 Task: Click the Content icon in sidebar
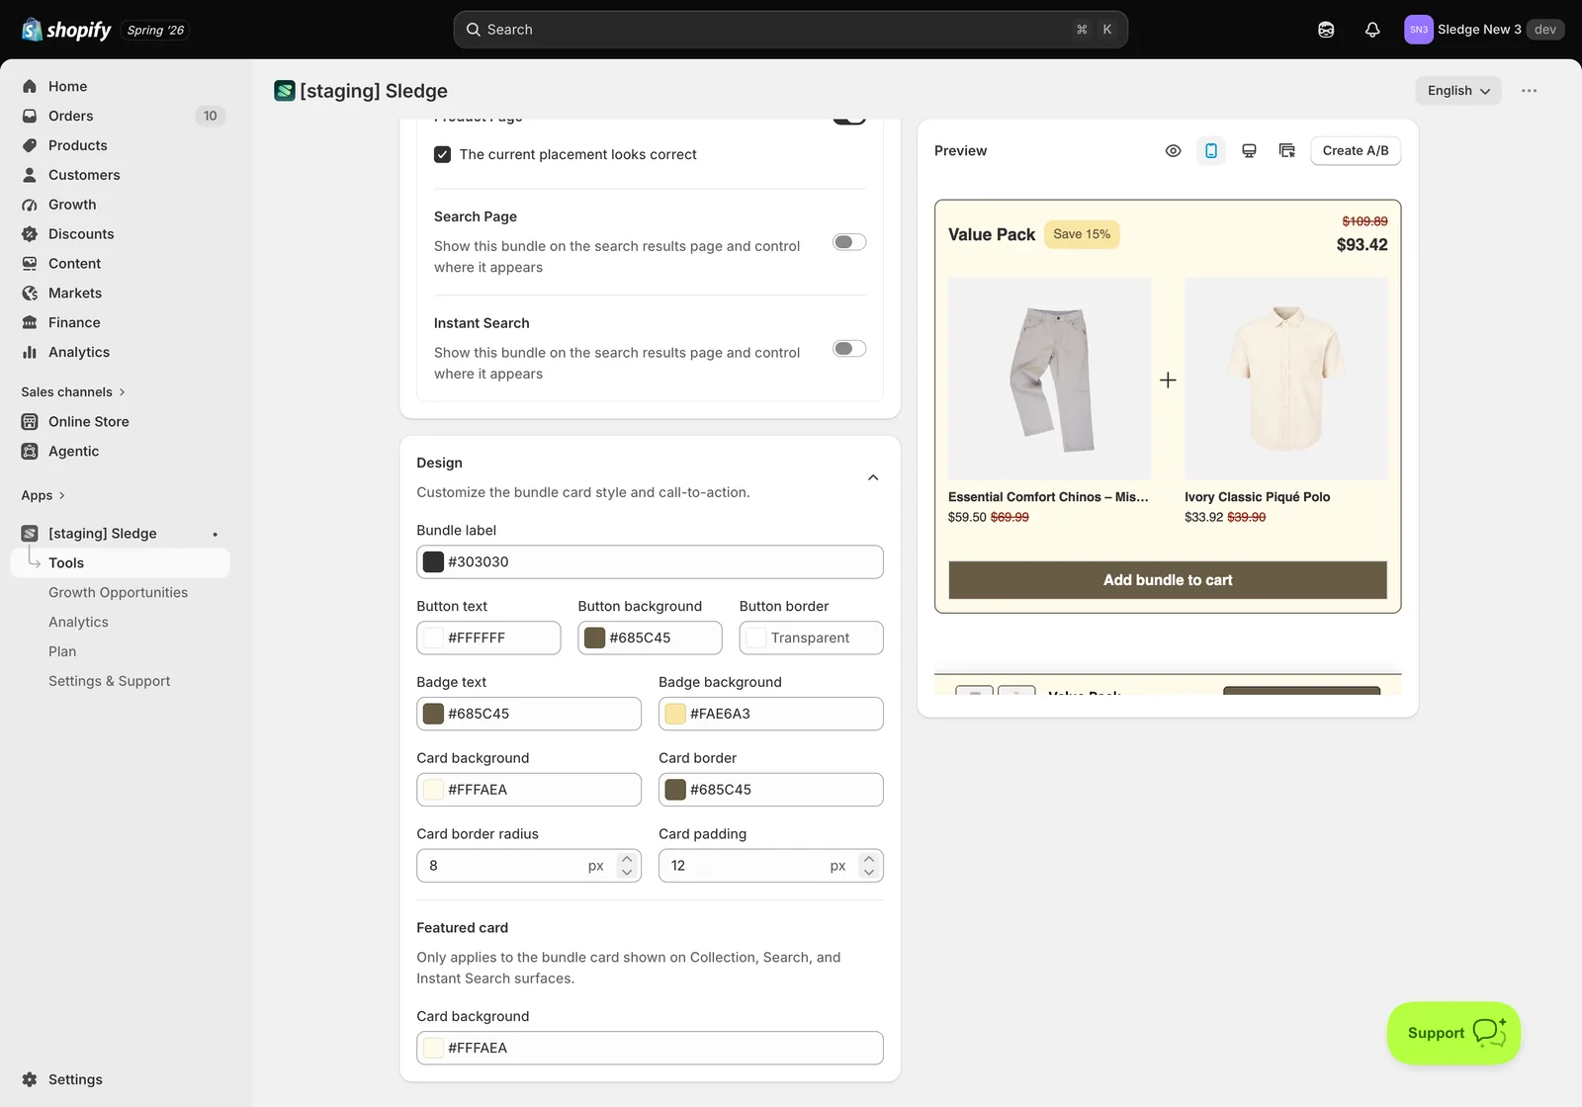point(30,264)
